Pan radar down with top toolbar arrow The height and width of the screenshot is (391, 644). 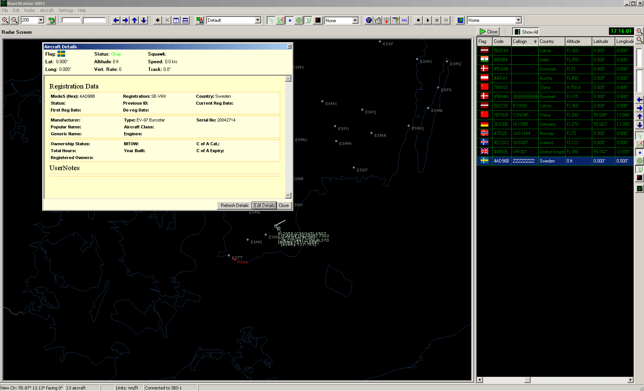click(x=144, y=20)
